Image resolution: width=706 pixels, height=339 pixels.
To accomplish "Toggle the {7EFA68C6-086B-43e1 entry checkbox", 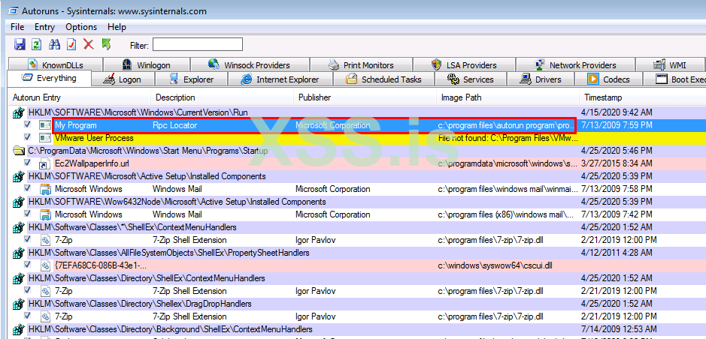I will [28, 265].
